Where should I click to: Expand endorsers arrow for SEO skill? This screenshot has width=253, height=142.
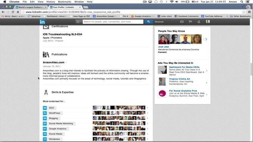tap(148, 108)
